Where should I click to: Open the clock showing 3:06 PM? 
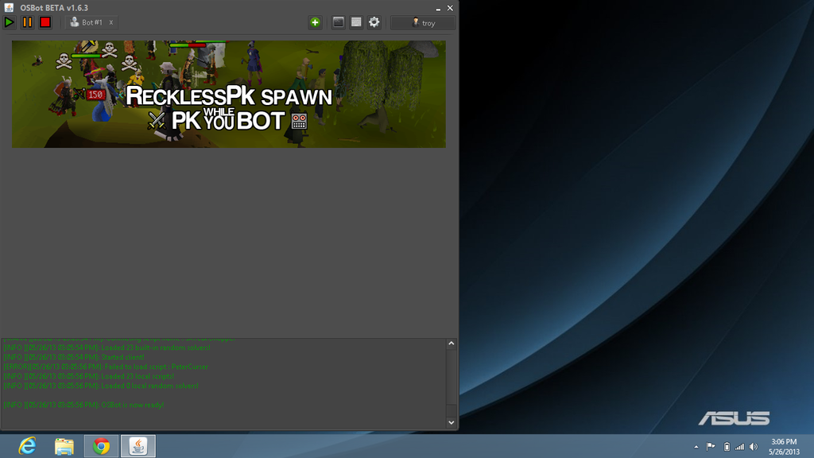click(784, 447)
